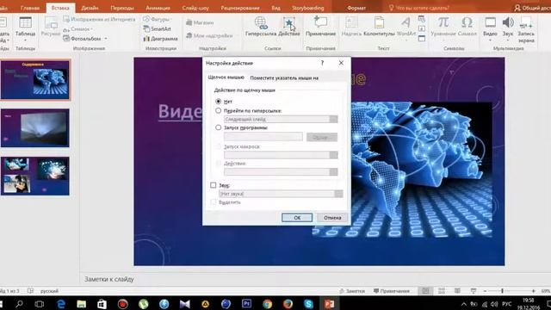Open Google Chrome from taskbar
This screenshot has height=310, width=551.
click(x=268, y=304)
